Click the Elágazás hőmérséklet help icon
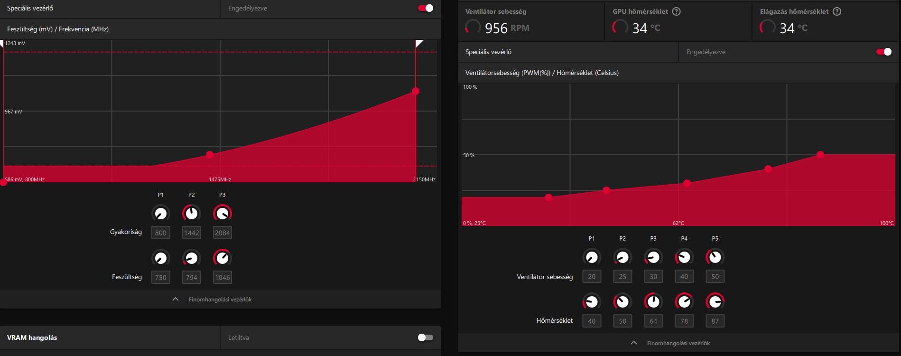The height and width of the screenshot is (356, 901). (x=837, y=11)
